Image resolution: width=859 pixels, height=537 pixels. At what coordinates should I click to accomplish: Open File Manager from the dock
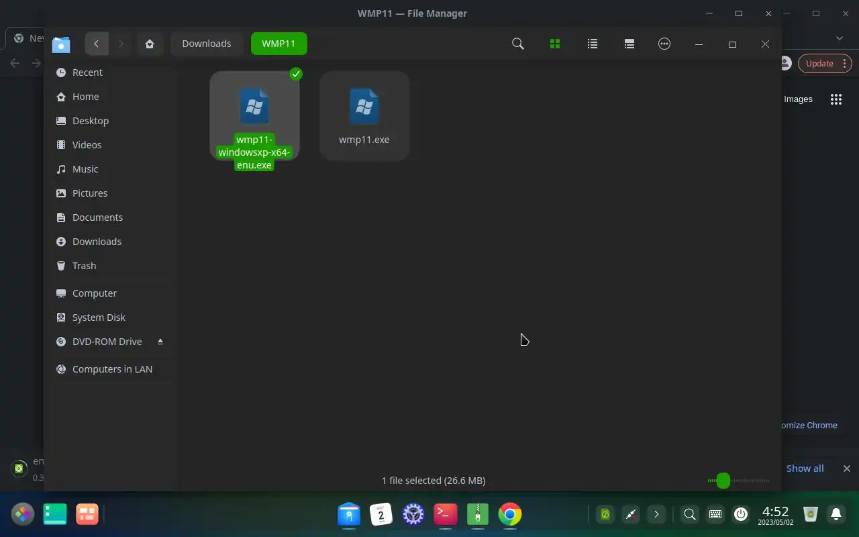[x=349, y=514]
